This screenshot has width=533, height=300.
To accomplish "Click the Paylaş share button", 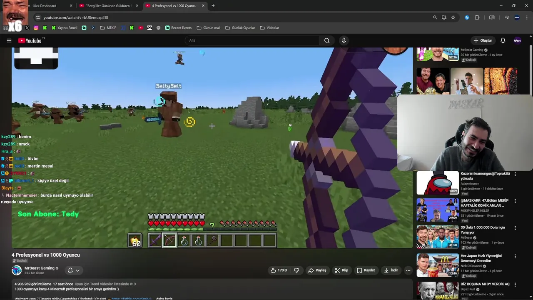I will 317,270.
